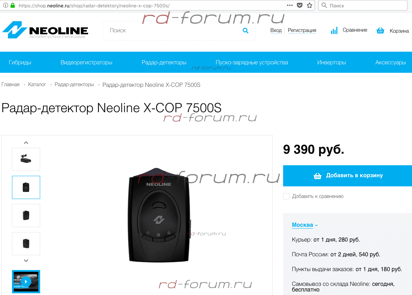The image size is (412, 295).
Task: Play the X-COP 7500S video review thumbnail
Action: coord(26,281)
